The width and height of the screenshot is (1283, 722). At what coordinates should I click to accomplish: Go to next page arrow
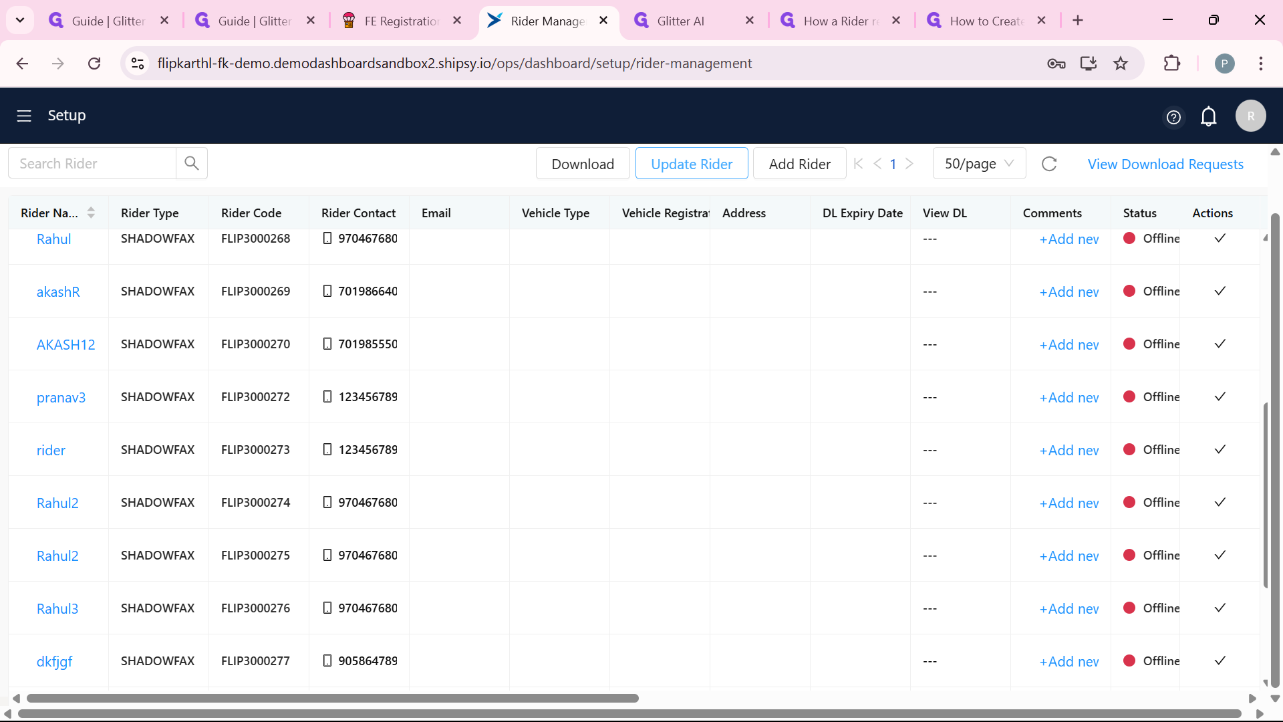click(909, 164)
